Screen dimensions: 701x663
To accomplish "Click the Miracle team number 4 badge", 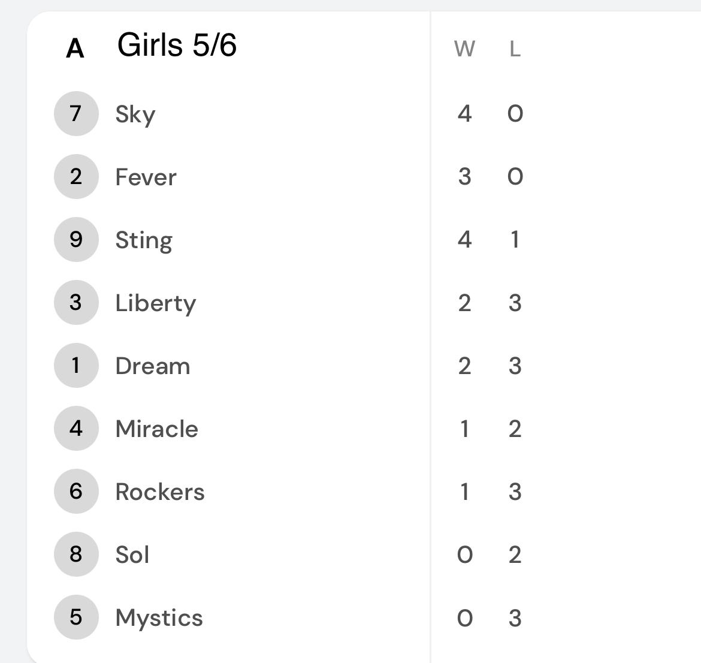I will click(x=76, y=428).
